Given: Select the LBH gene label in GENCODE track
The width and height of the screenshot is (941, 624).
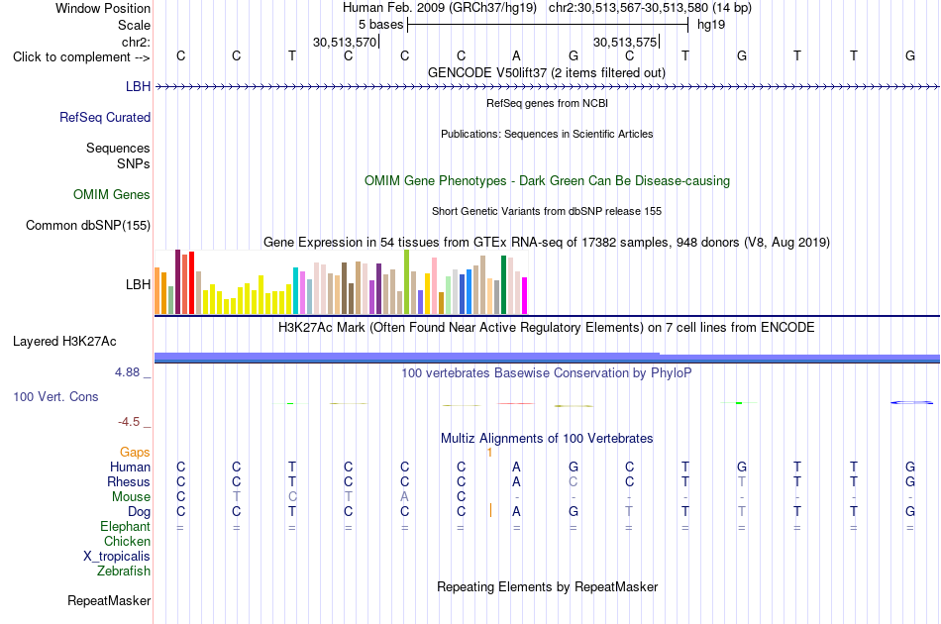Looking at the screenshot, I should pos(138,86).
